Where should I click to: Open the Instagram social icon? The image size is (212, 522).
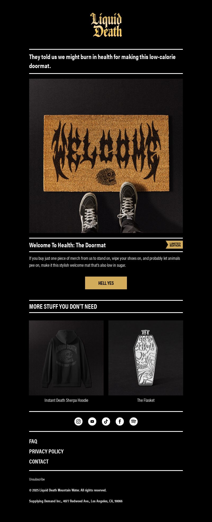[x=78, y=421]
